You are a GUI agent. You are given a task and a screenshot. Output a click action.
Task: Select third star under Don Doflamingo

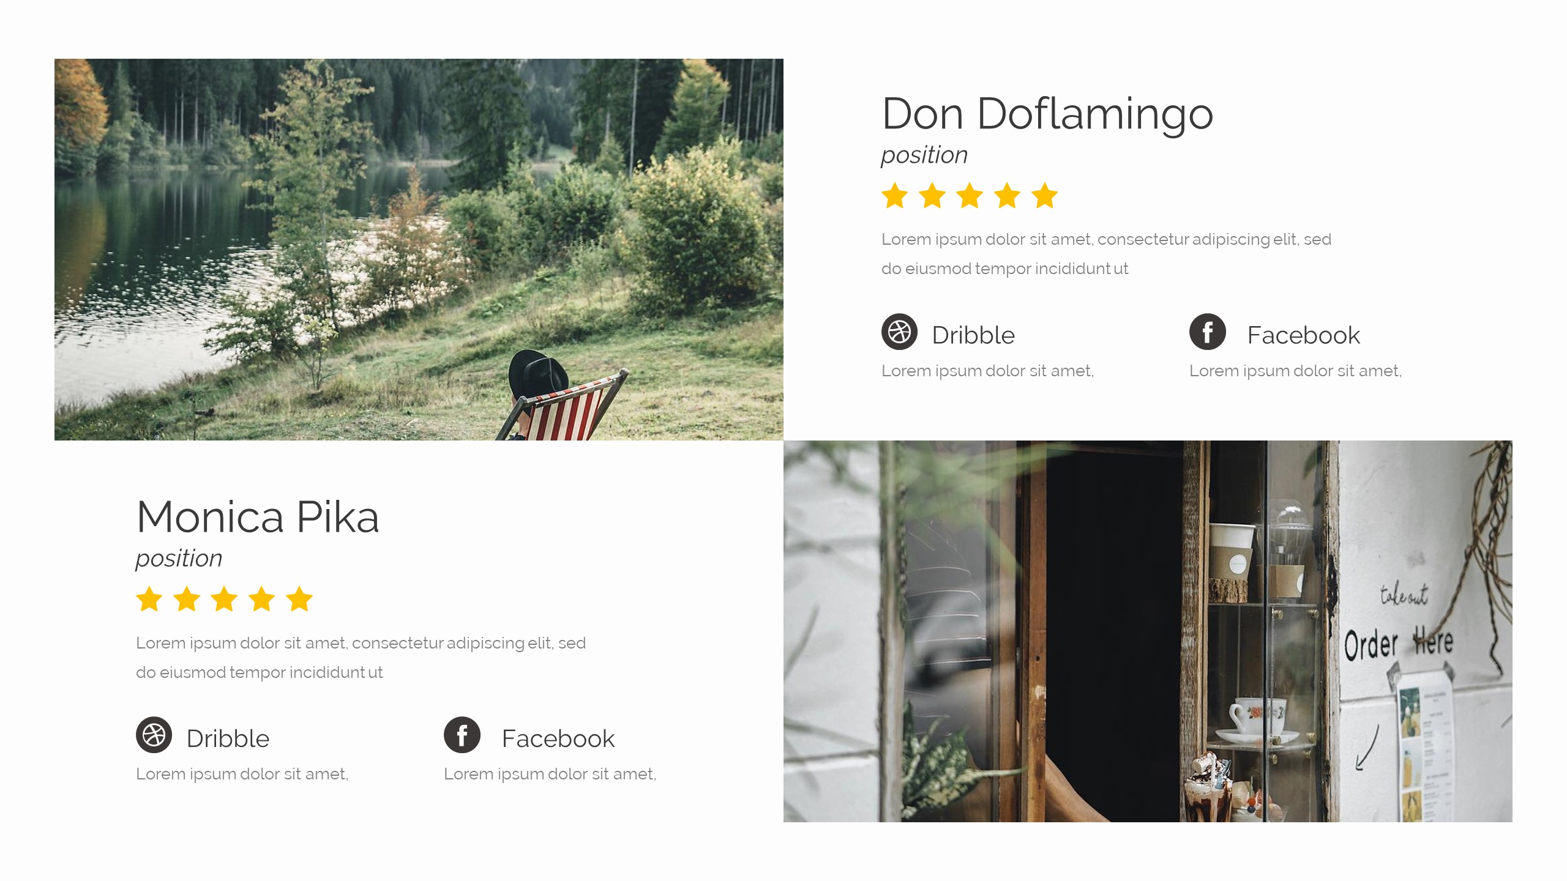[x=970, y=196]
